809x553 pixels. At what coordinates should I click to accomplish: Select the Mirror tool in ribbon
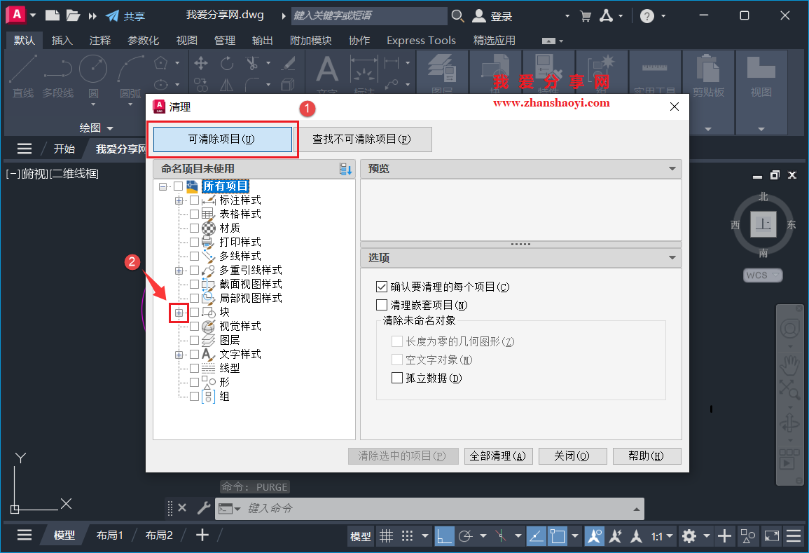[x=226, y=85]
